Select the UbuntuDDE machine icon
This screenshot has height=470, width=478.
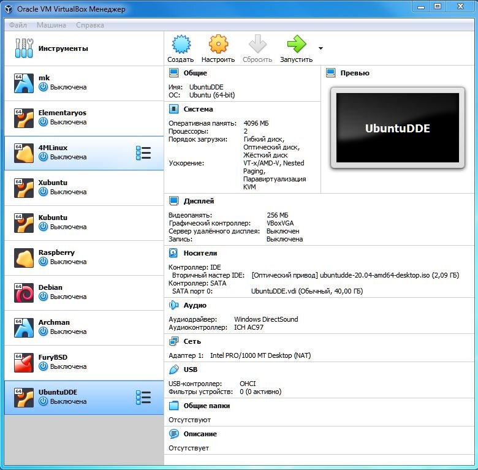(24, 398)
